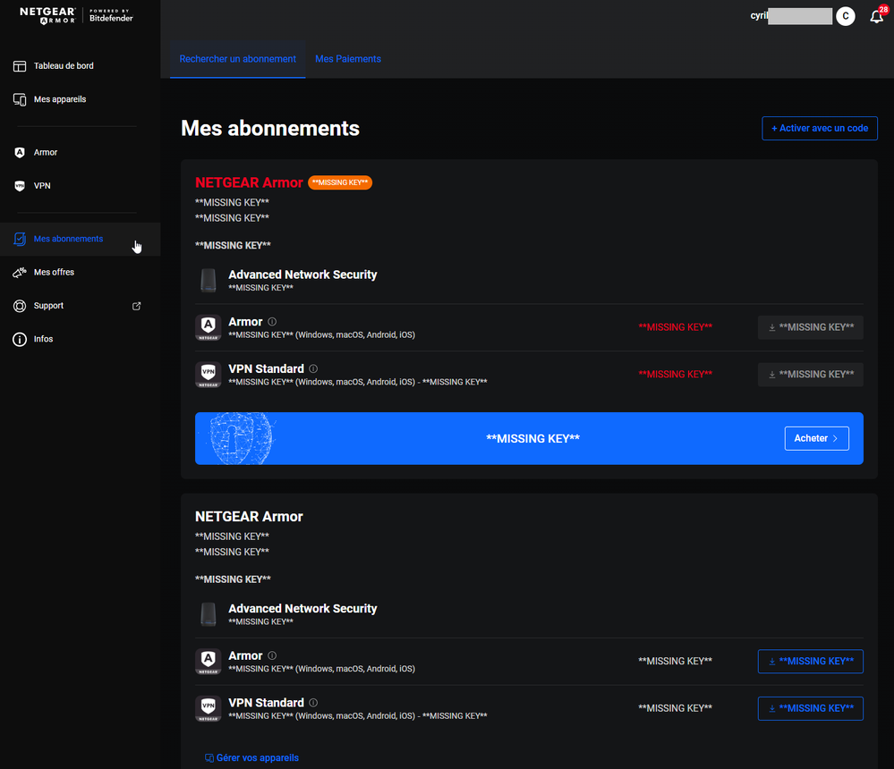
Task: Select Armor in the sidebar menu
Action: click(x=80, y=153)
